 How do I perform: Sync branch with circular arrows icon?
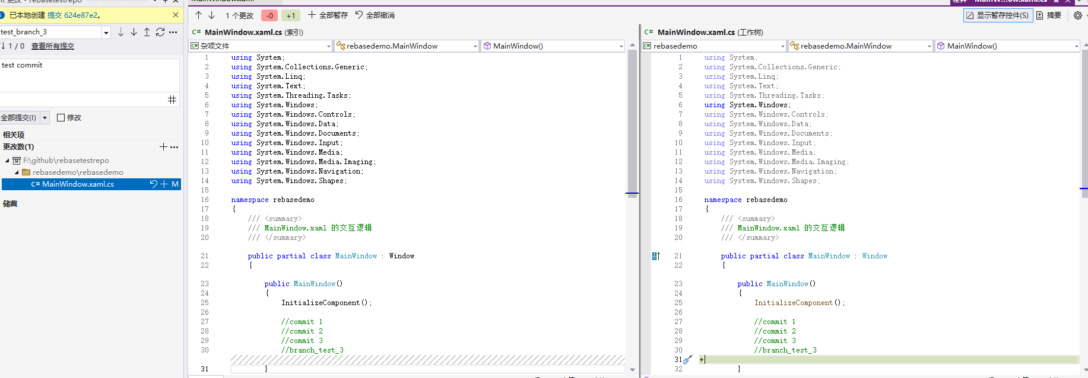(x=160, y=32)
